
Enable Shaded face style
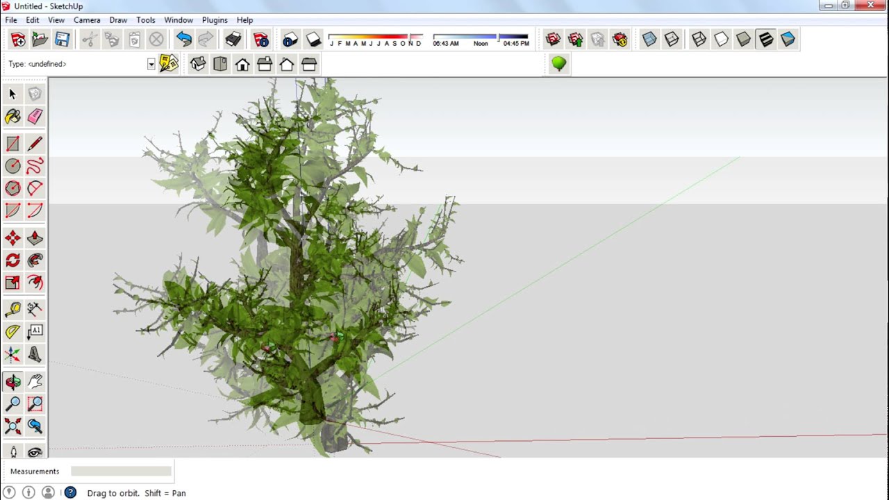coord(744,40)
